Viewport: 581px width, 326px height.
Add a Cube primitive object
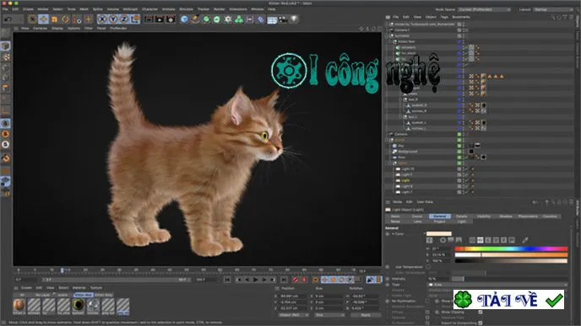click(x=184, y=19)
